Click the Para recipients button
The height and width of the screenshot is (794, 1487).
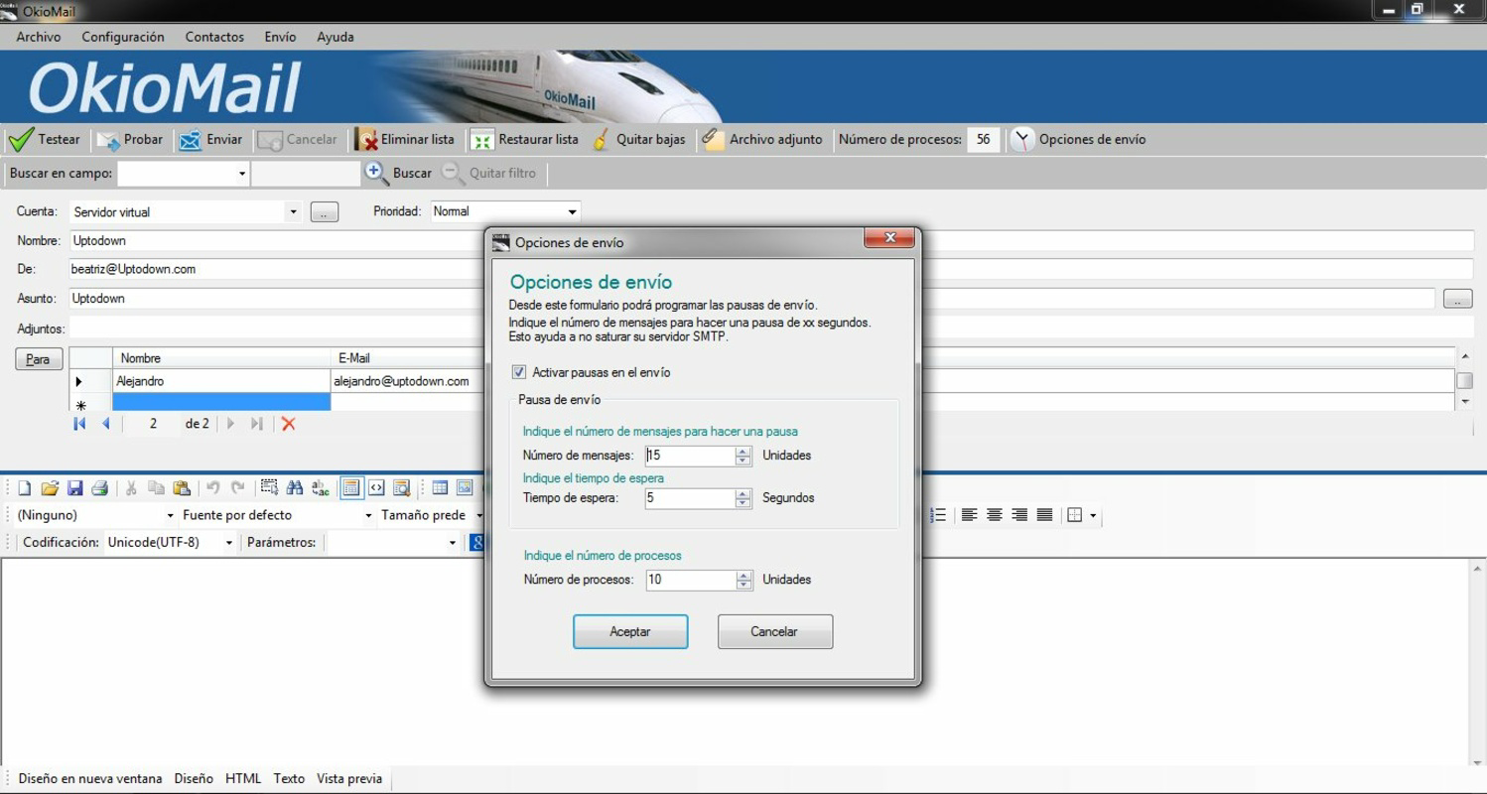point(39,359)
